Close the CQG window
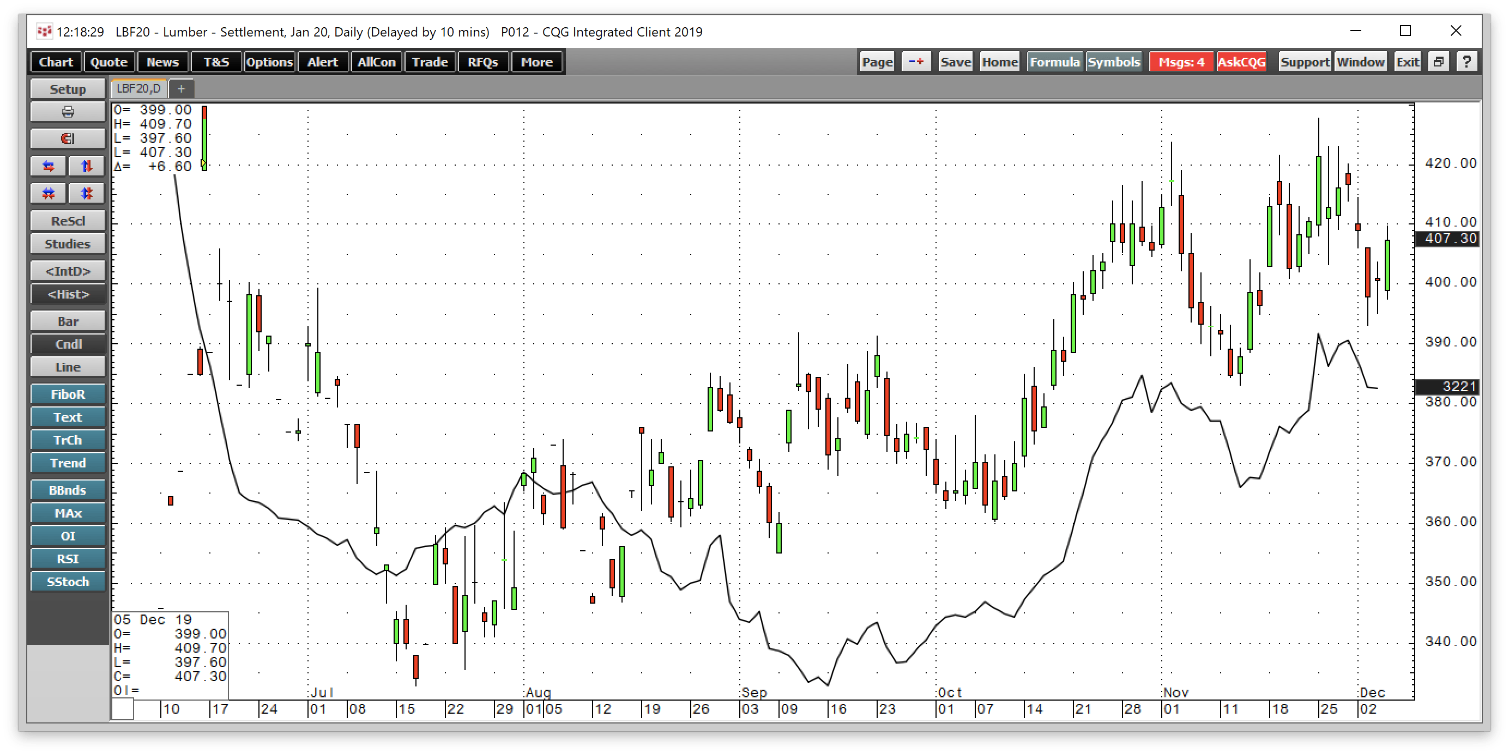This screenshot has height=754, width=1509. click(x=1456, y=31)
